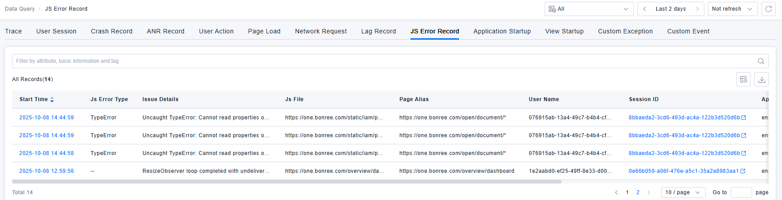
Task: Switch to the Network Request tab
Action: coord(321,31)
